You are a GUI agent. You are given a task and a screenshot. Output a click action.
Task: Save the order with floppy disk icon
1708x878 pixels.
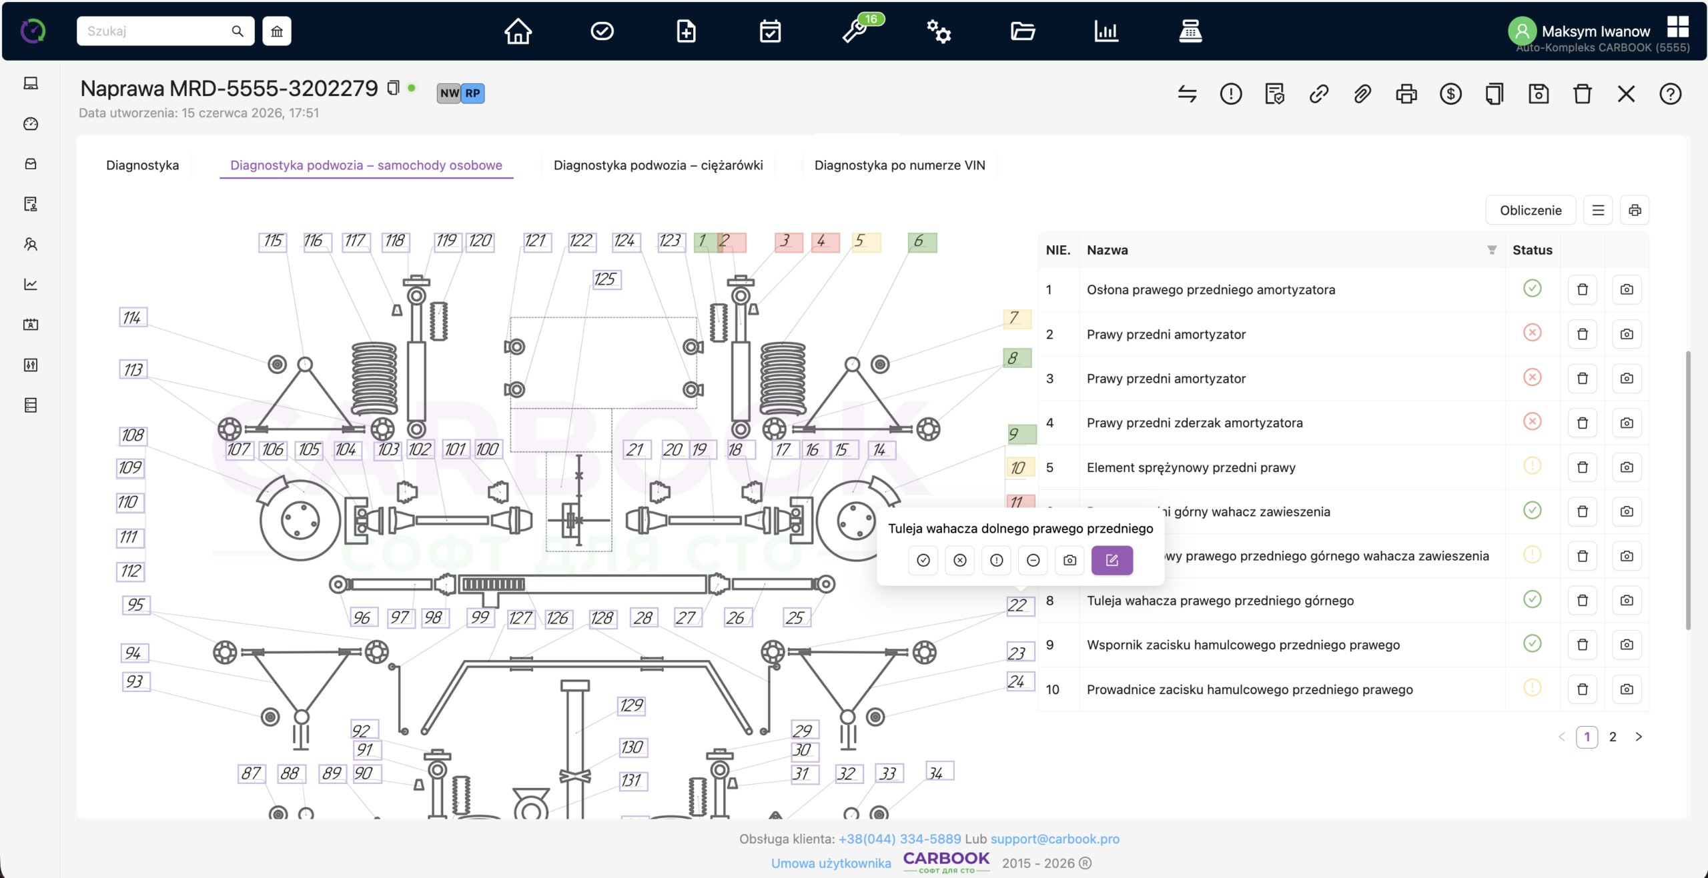1539,94
